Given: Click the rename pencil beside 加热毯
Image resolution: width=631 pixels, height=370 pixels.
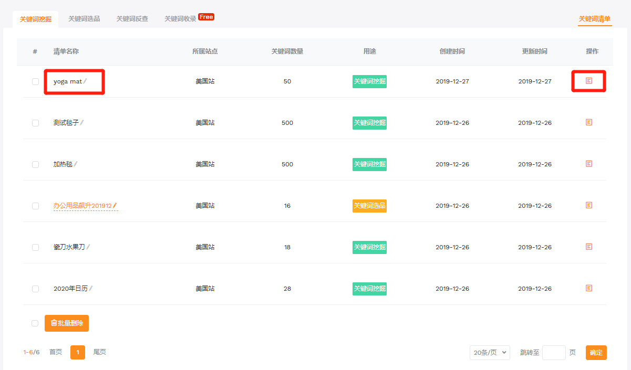Looking at the screenshot, I should point(76,164).
